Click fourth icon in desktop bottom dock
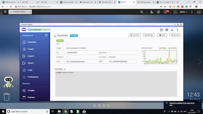 tap(108, 106)
